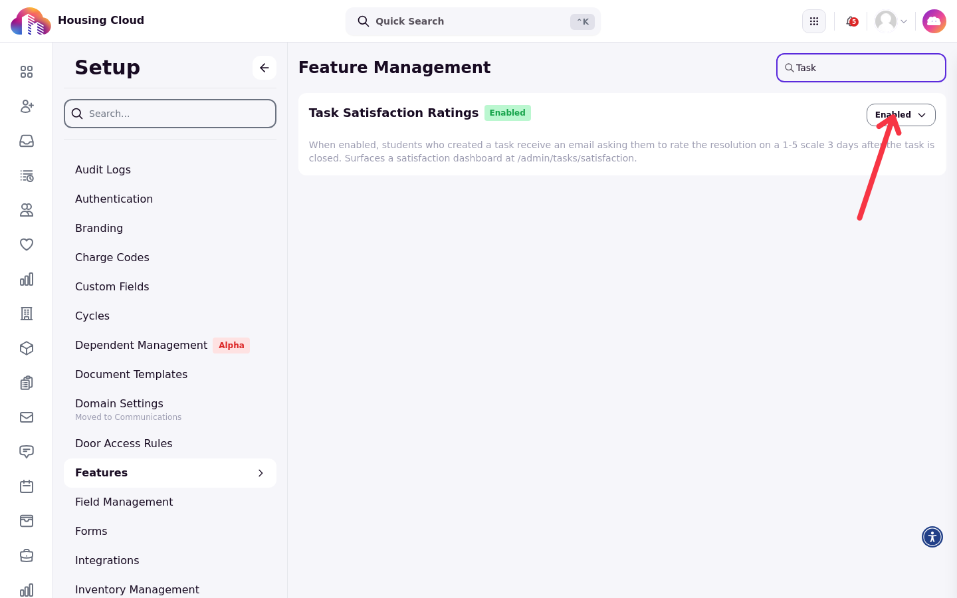Focus the Setup search field
The height and width of the screenshot is (598, 957).
click(x=170, y=114)
